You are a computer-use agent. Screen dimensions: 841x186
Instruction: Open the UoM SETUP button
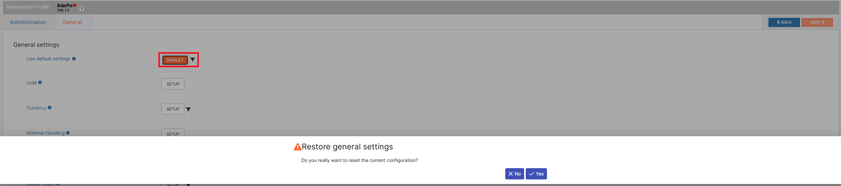click(x=173, y=84)
